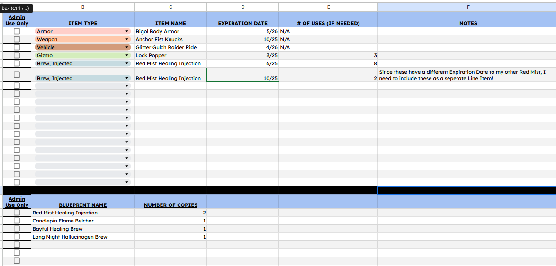The height and width of the screenshot is (266, 556).
Task: Click the NOTES header cell
Action: pyautogui.click(x=468, y=19)
